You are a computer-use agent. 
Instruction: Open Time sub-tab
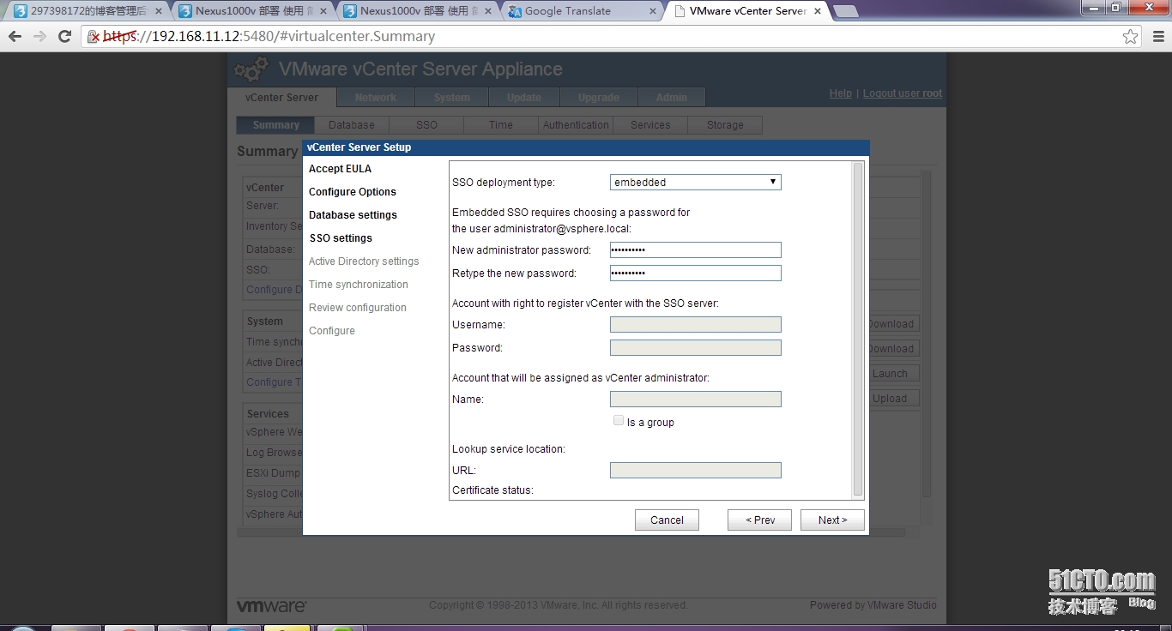click(x=501, y=125)
